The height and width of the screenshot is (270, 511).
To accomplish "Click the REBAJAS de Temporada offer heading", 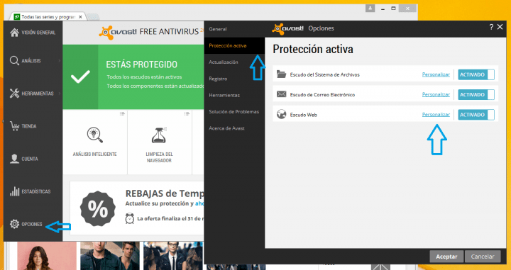I will tap(165, 193).
